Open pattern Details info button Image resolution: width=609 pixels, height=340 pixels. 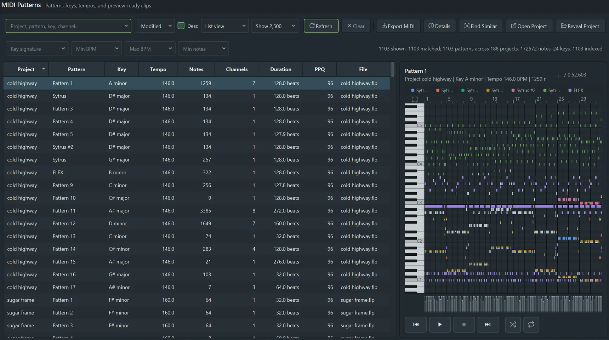[439, 26]
